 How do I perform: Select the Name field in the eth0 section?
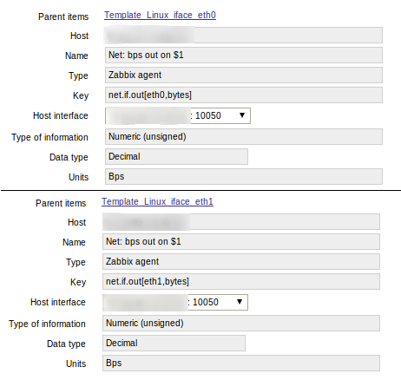(x=244, y=55)
